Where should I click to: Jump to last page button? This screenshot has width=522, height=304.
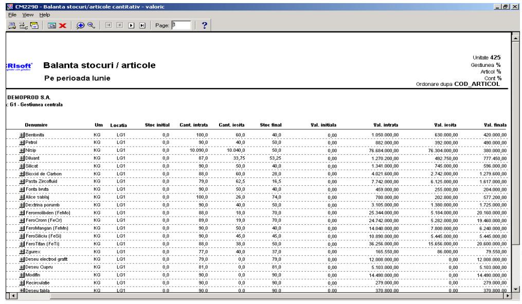click(x=142, y=25)
